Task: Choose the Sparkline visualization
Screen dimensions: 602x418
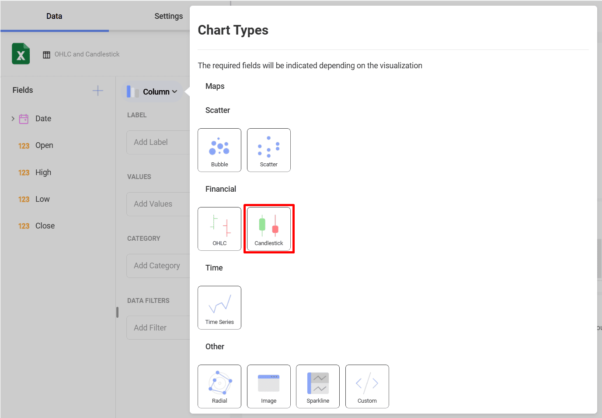Action: click(318, 386)
